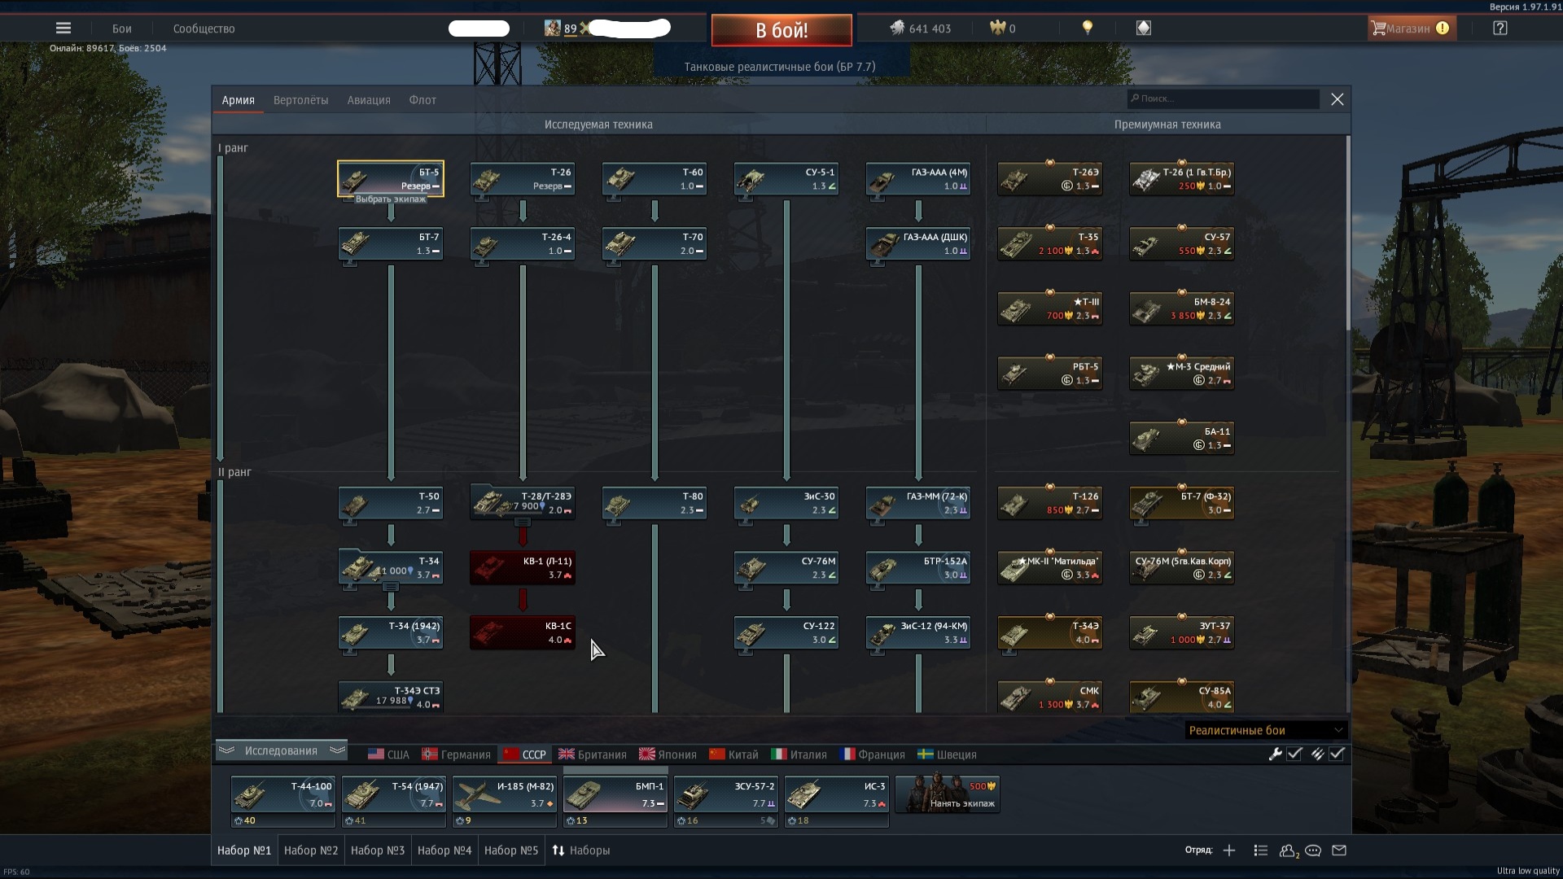Screen dimensions: 1563x879
Task: Select the КВ-1С tank card
Action: coord(523,632)
